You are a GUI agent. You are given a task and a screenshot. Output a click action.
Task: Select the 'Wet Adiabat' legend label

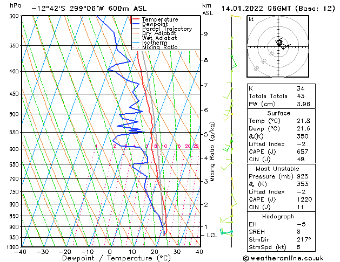[x=159, y=38]
